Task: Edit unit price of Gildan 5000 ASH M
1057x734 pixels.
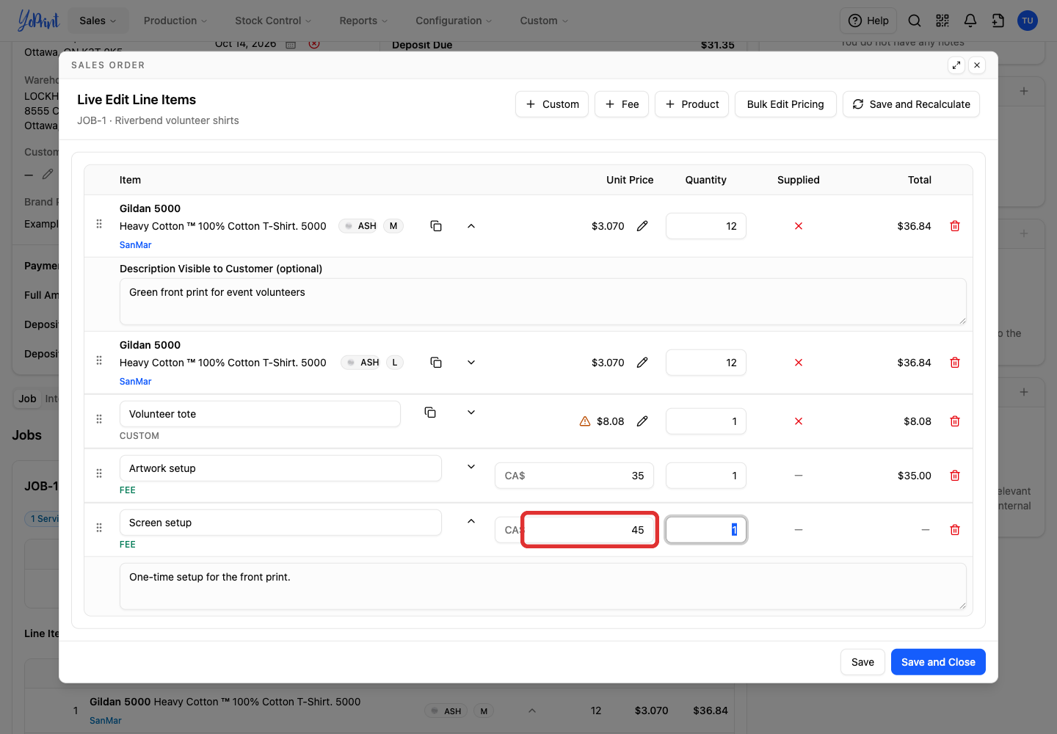Action: [642, 226]
